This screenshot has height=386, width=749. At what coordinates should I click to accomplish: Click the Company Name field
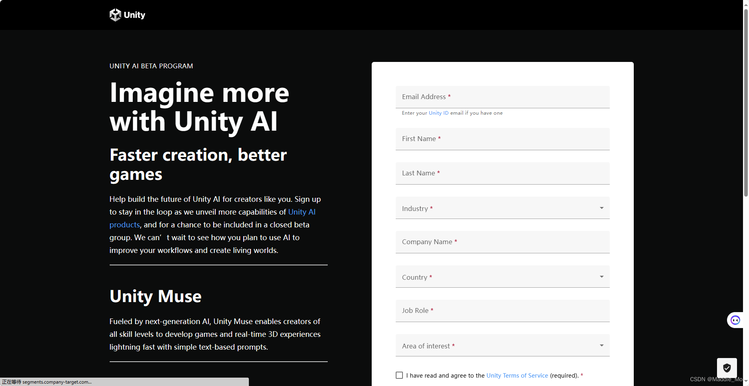click(503, 242)
